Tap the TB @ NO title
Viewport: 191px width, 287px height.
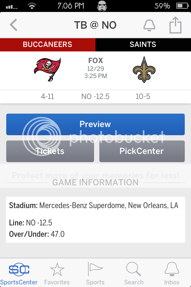(95, 25)
